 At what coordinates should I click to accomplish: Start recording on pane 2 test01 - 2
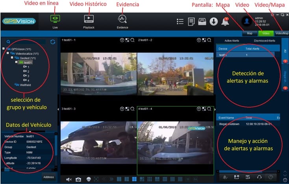199,40
